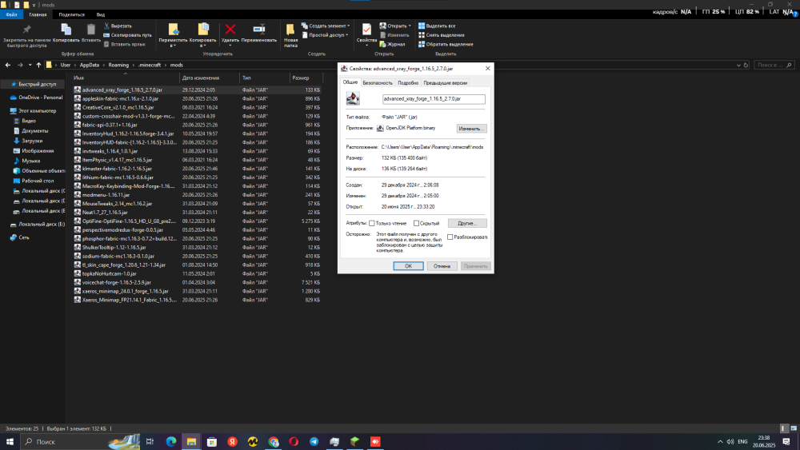Open Microsoft Store from the taskbar

(x=212, y=442)
